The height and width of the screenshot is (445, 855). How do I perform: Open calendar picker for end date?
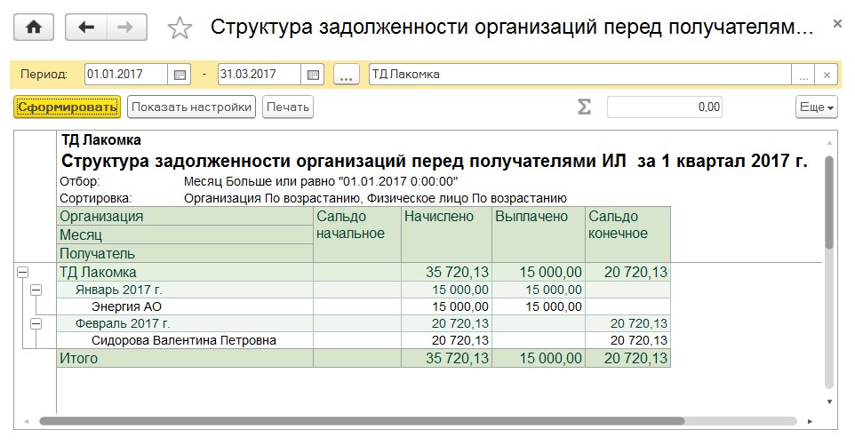click(x=313, y=75)
